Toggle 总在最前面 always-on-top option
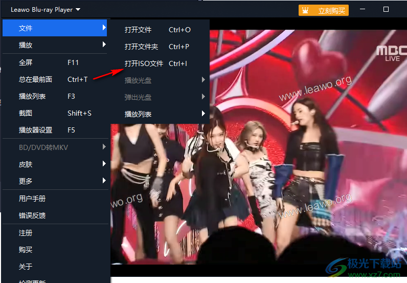The height and width of the screenshot is (283, 407). (55, 79)
